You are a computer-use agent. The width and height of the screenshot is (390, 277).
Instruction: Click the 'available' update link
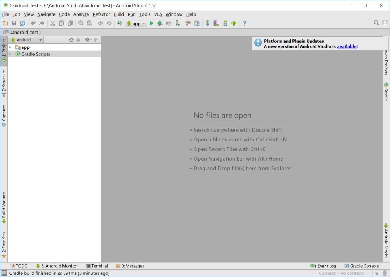(x=347, y=46)
